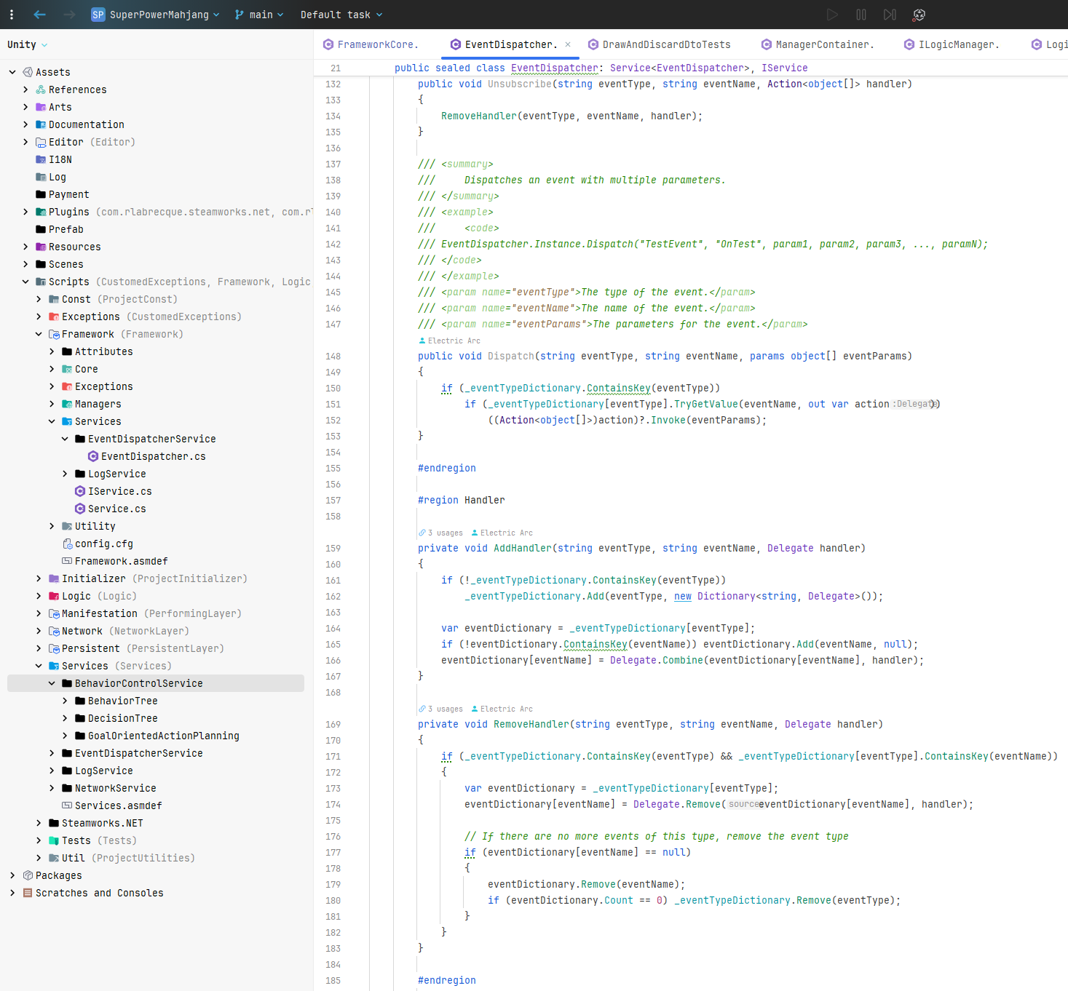This screenshot has width=1068, height=991.
Task: Click the Run play button
Action: pyautogui.click(x=832, y=15)
